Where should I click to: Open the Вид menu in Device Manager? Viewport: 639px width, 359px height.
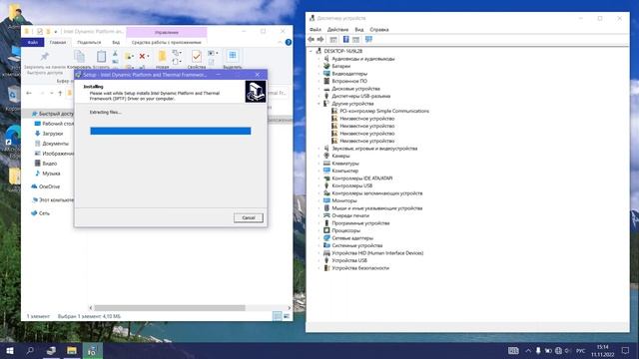pyautogui.click(x=359, y=30)
